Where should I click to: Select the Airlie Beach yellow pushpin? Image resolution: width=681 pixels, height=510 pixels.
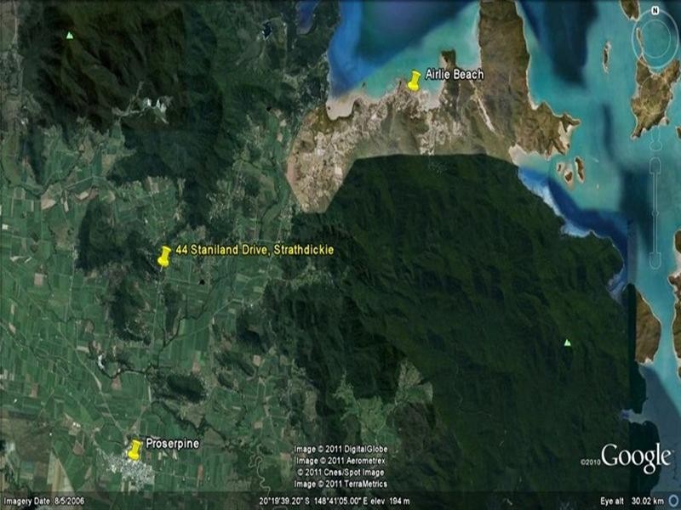[x=415, y=81]
